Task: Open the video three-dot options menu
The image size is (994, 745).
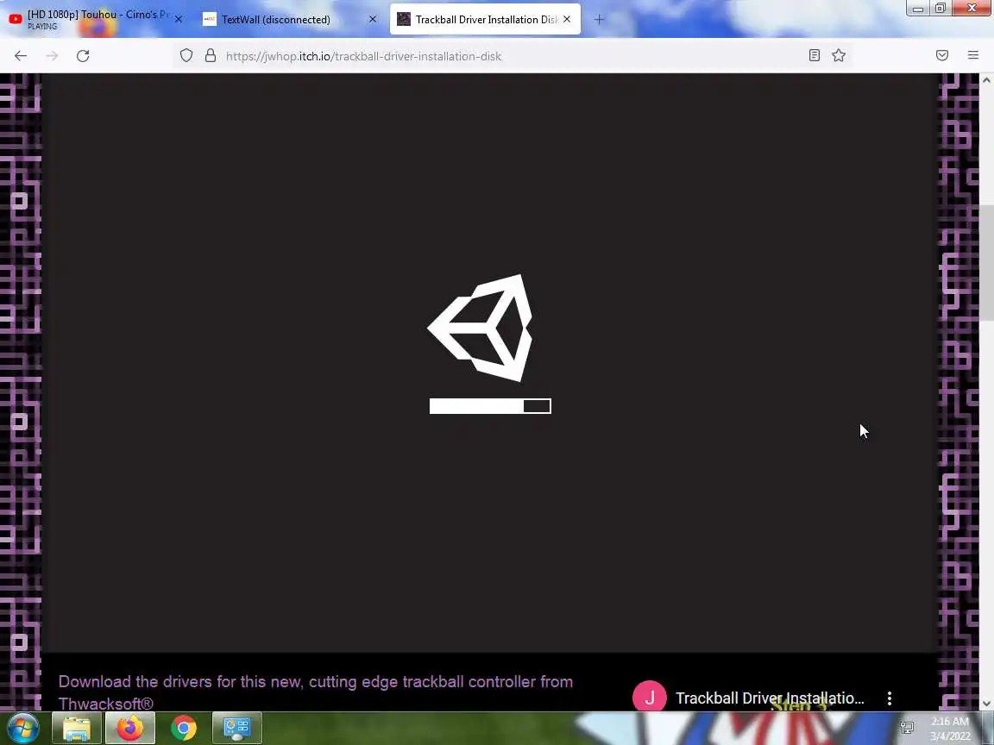Action: [x=890, y=698]
